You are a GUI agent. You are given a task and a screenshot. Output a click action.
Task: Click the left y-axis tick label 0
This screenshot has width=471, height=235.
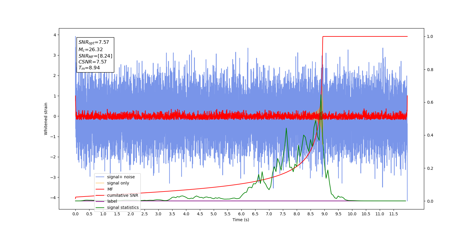click(55, 116)
